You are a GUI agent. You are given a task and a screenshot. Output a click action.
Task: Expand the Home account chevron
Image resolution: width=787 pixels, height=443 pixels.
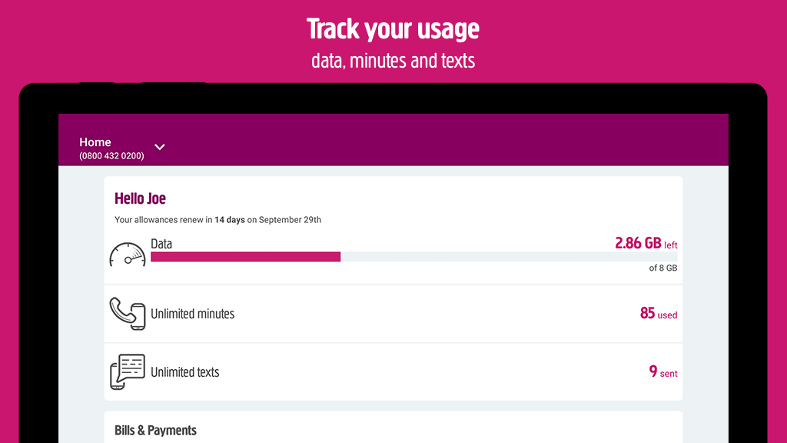coord(160,147)
